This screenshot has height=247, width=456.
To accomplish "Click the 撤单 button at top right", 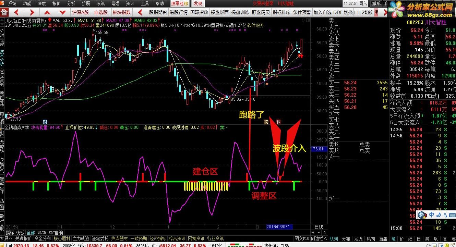I will (x=376, y=3).
